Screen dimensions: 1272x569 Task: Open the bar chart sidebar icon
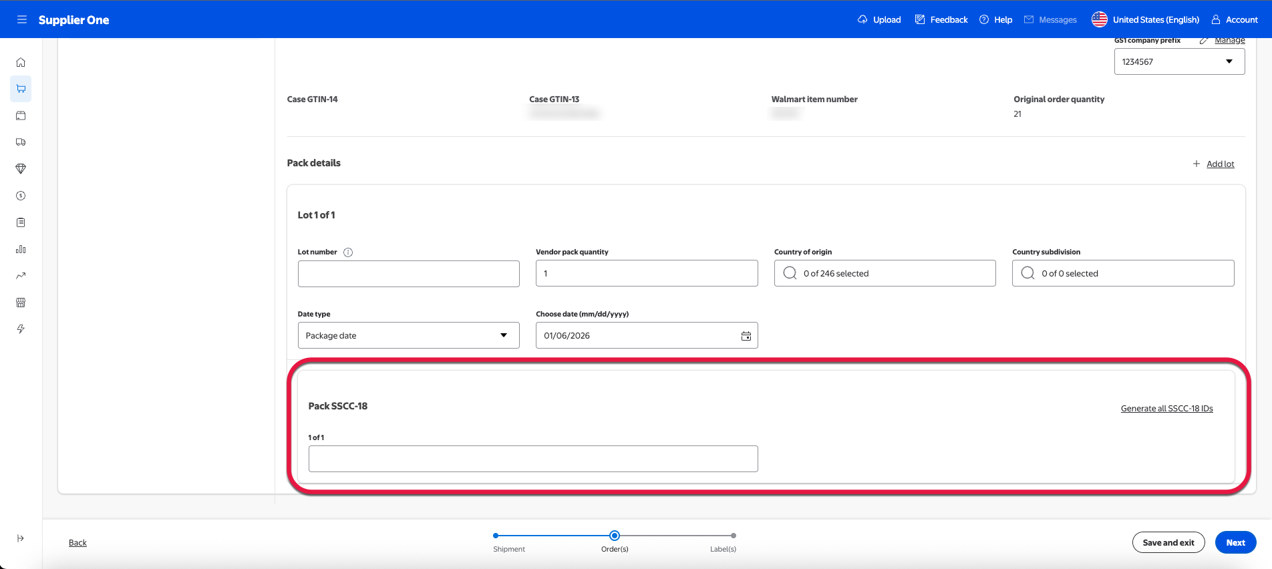[21, 249]
